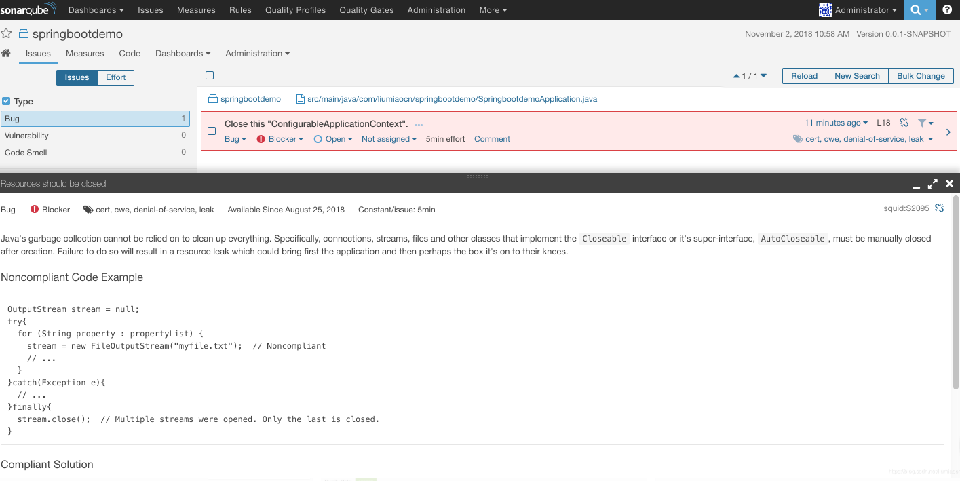Image resolution: width=960 pixels, height=481 pixels.
Task: Toggle the Type facet checkbox
Action: click(6, 101)
